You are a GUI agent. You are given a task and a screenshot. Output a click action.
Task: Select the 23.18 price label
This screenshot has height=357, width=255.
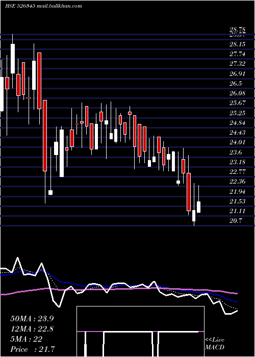(238, 162)
